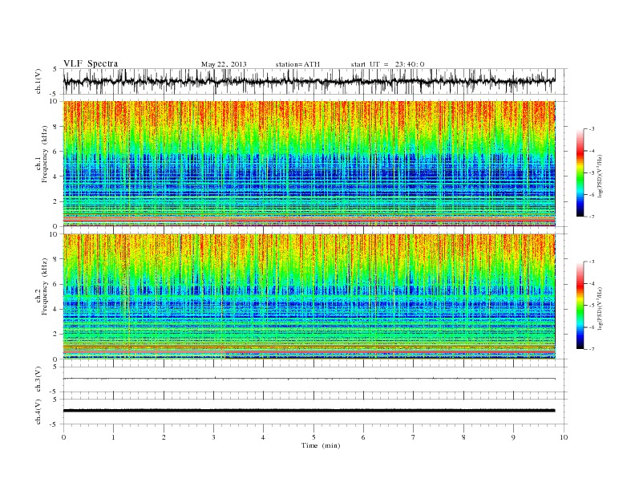Screen dimensions: 635x491
Task: Click the ch.1 spectrogram colorbar
Action: [x=580, y=173]
